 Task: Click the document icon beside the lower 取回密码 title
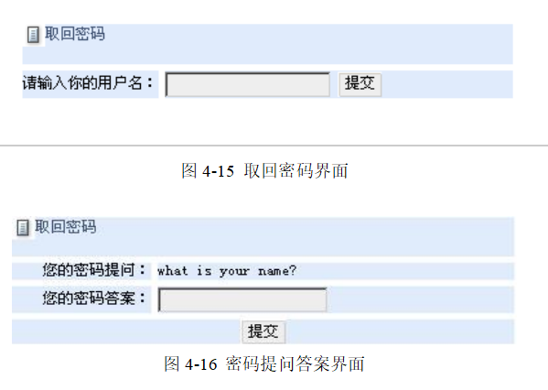(x=23, y=228)
